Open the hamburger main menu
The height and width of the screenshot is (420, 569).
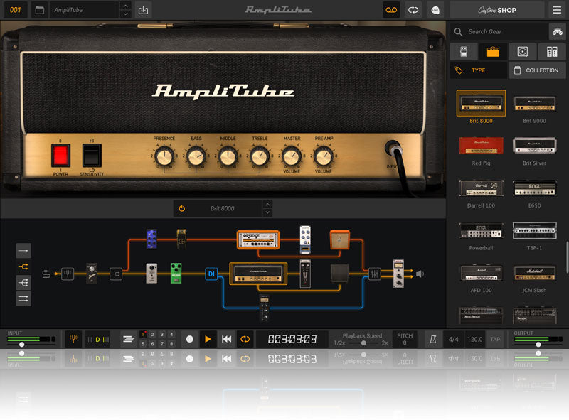557,10
